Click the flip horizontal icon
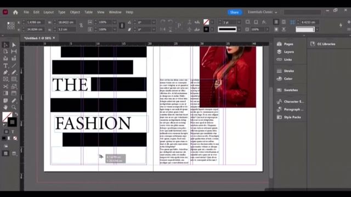The height and width of the screenshot is (197, 351). coord(163,29)
